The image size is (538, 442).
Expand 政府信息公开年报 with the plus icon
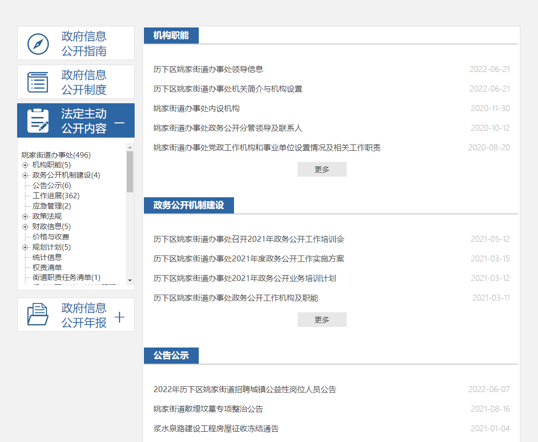[119, 317]
